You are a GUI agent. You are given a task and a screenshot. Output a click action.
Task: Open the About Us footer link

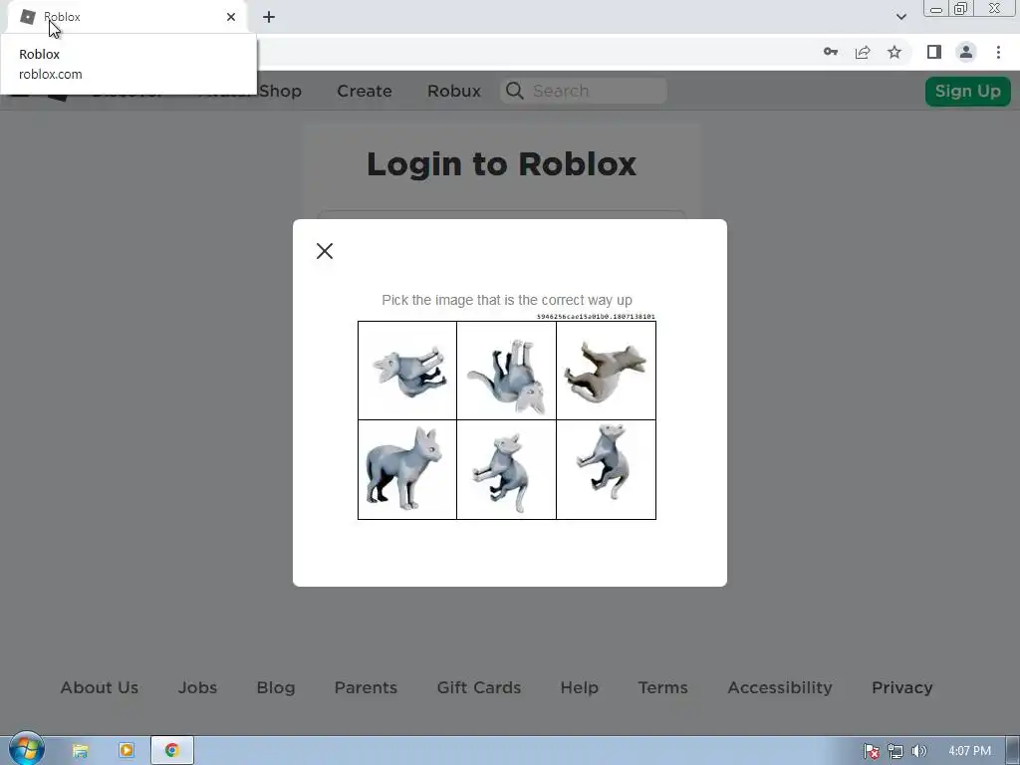(100, 687)
